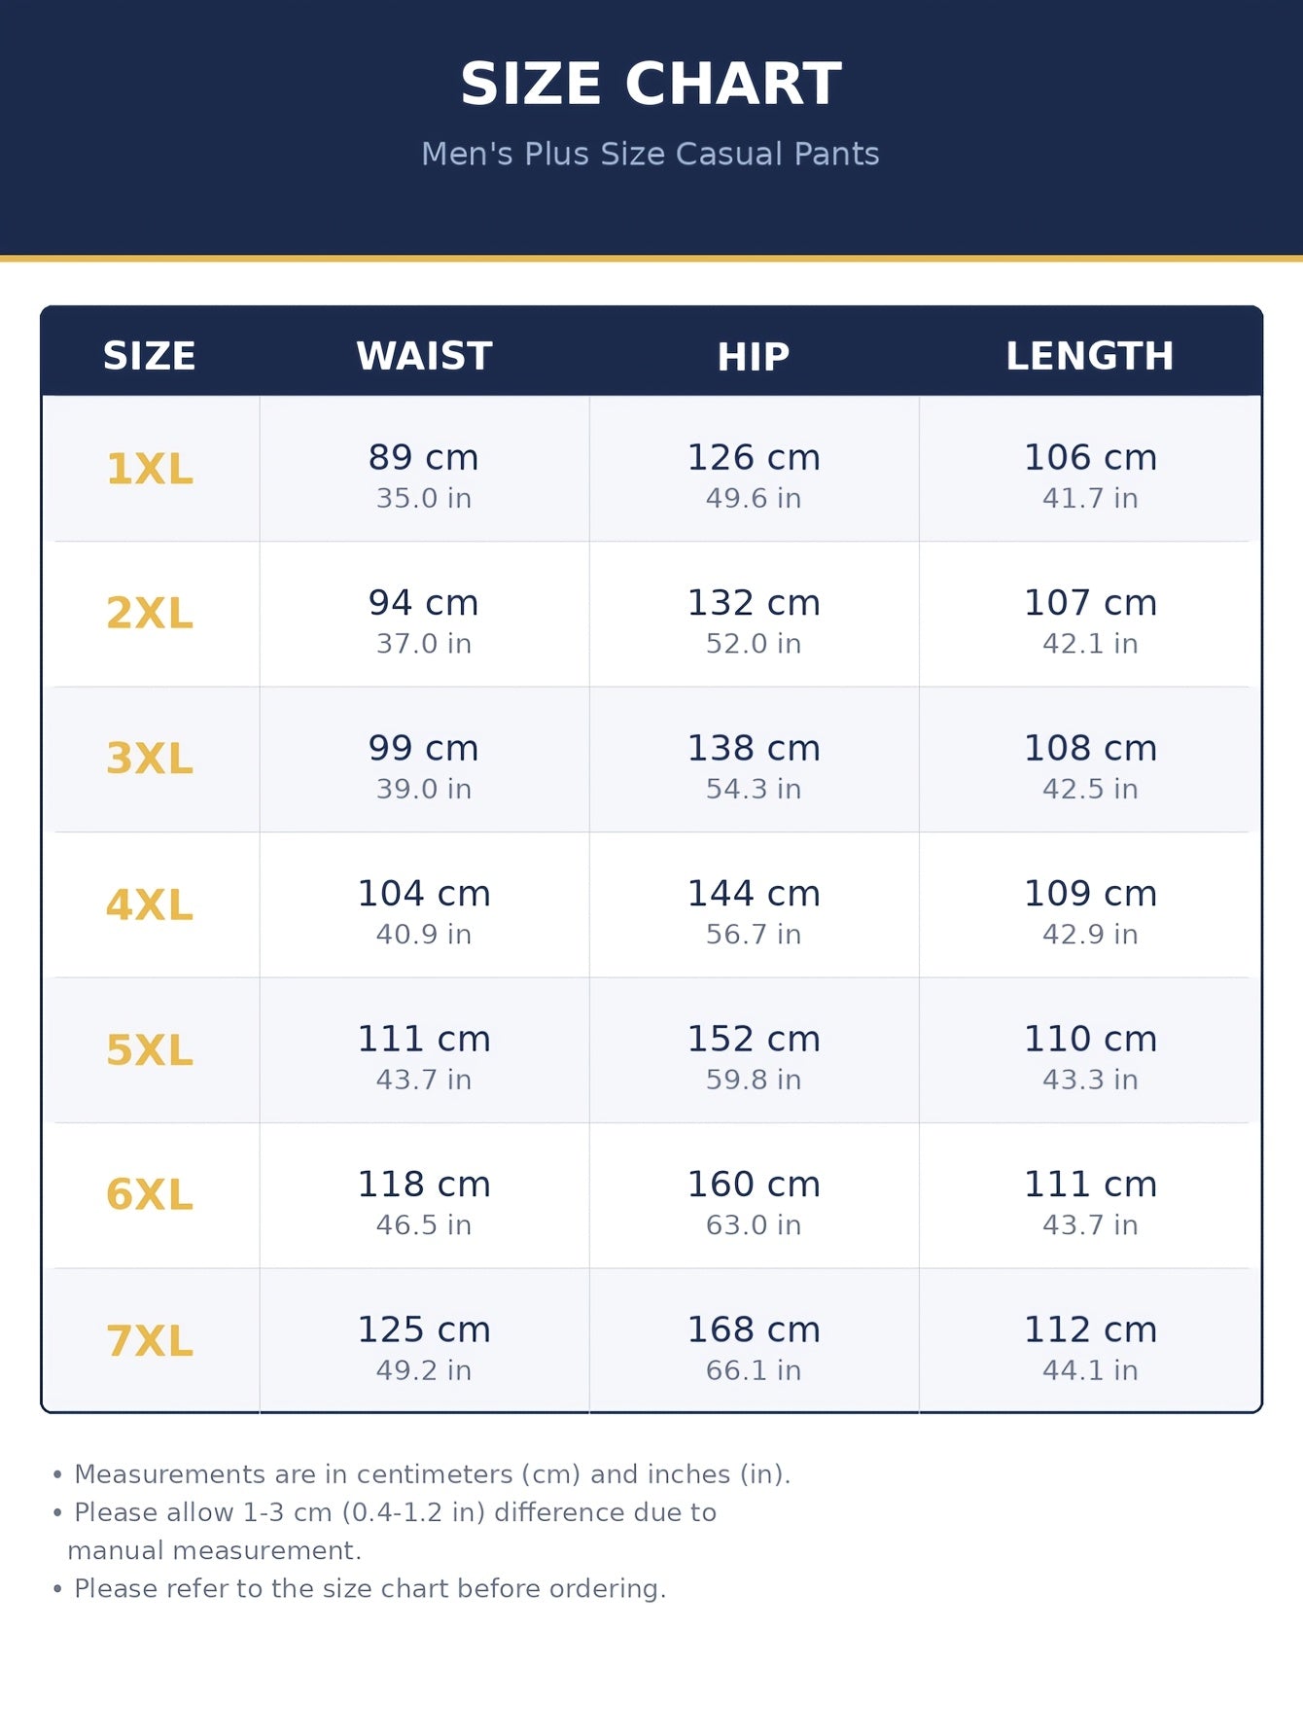
Task: Click the 112 cm length value
Action: coord(1090,1329)
